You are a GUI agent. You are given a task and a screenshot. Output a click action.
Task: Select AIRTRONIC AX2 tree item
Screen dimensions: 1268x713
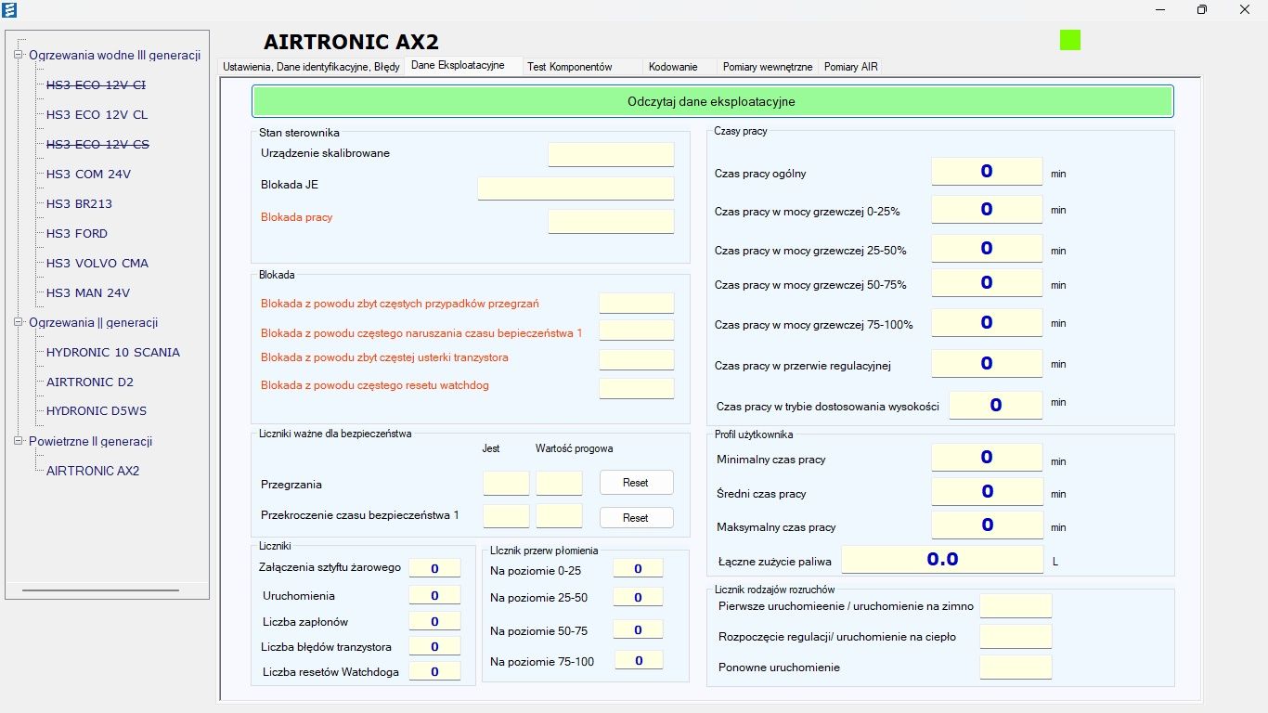(x=93, y=471)
